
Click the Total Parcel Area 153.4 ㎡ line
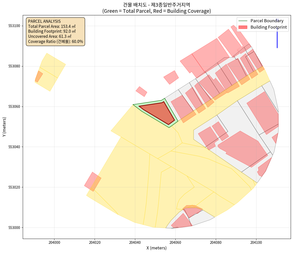pos(52,26)
